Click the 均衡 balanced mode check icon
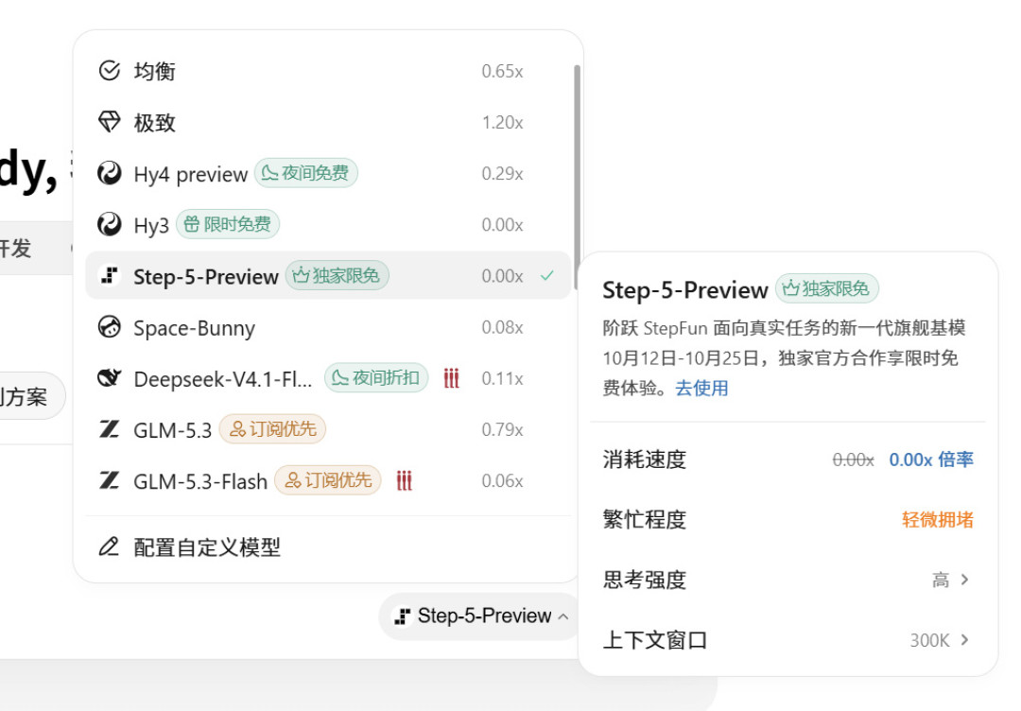 click(109, 70)
